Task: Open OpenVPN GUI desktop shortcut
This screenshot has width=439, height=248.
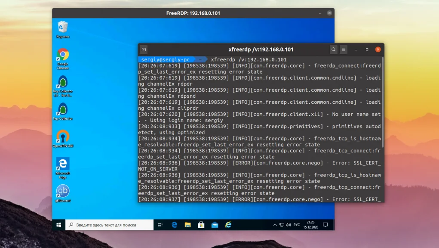Action: (x=62, y=137)
